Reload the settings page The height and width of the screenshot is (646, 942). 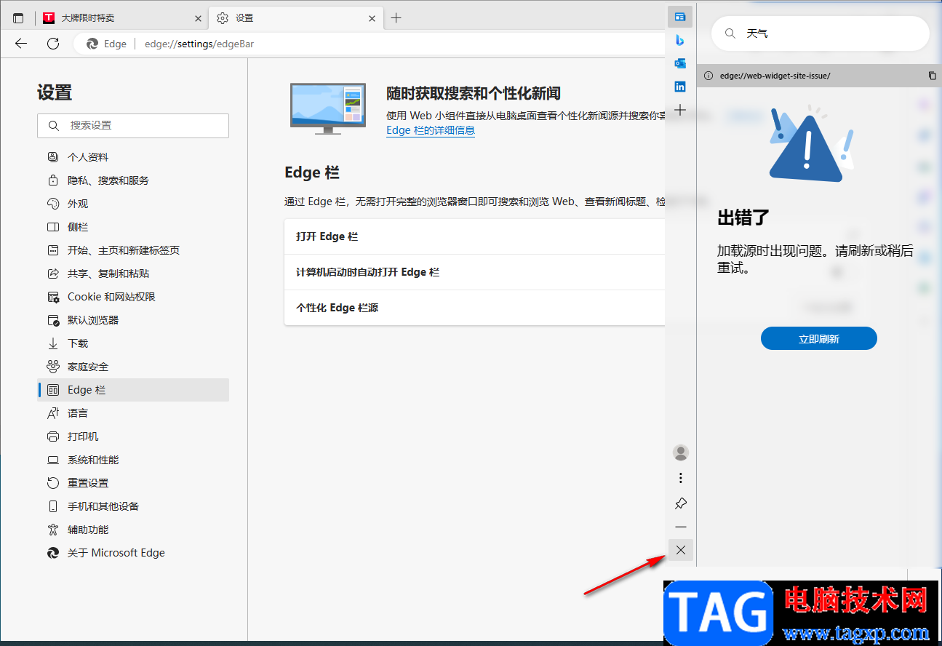(x=53, y=44)
